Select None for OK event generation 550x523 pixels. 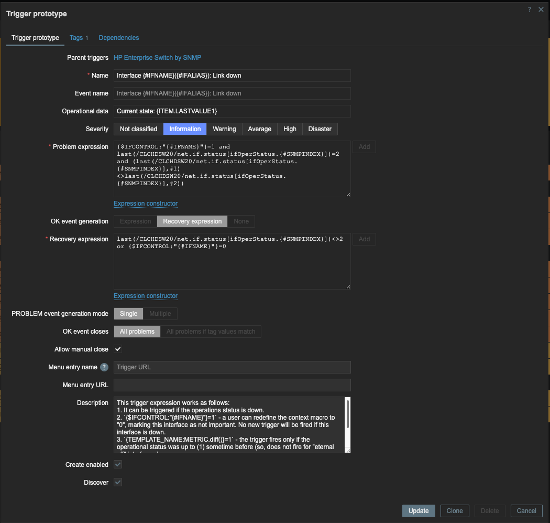point(241,221)
